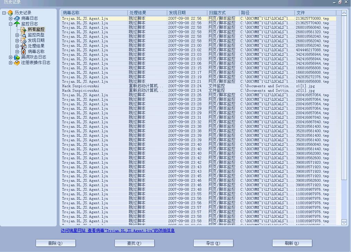The height and width of the screenshot is (252, 351).
Task: Collapse the 监控日志 tree node
Action: click(x=11, y=24)
